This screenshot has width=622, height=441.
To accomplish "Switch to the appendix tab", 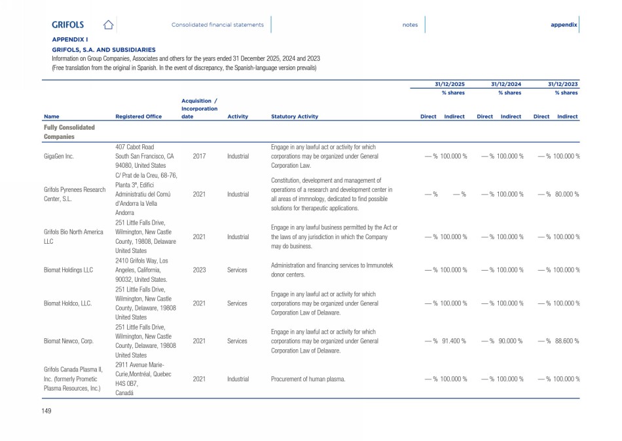I will click(564, 25).
